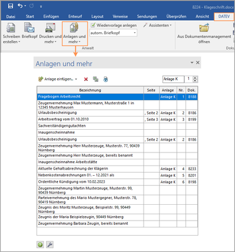Open the panel options arrow of Anlagen und mehr
Screen dimensions: 235x252
(x=192, y=63)
